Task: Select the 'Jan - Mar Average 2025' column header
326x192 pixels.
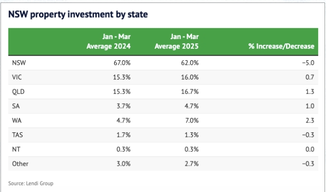Action: [176, 41]
